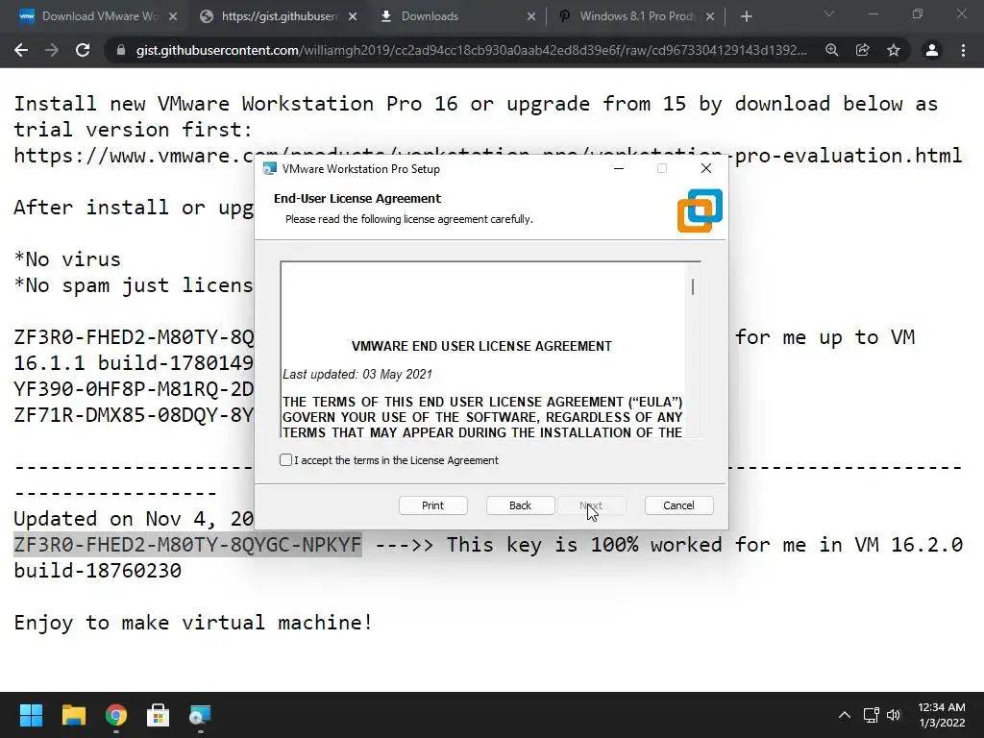
Task: Cancel the VMware Workstation setup
Action: pos(679,505)
